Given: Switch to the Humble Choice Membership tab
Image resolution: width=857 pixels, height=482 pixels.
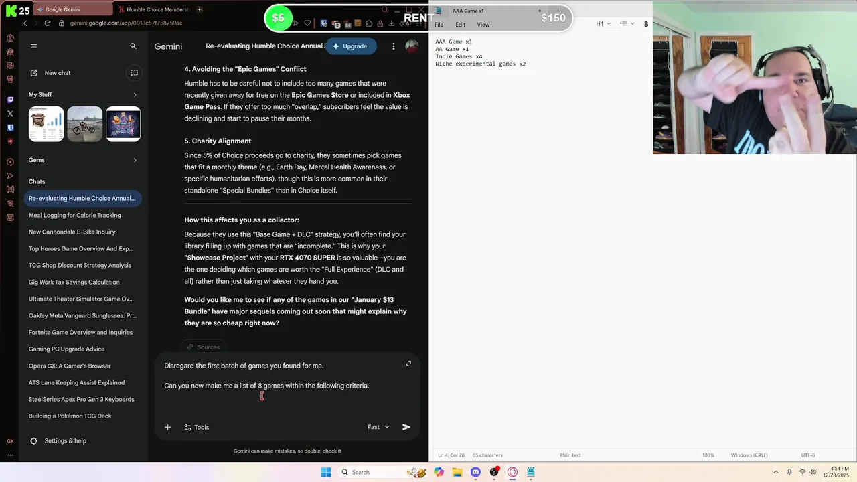Looking at the screenshot, I should pyautogui.click(x=153, y=9).
